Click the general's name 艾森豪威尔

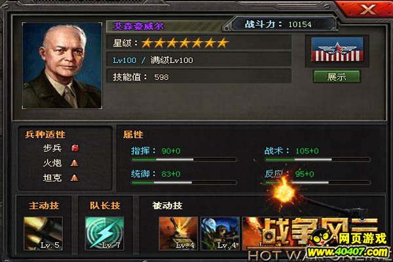(139, 26)
